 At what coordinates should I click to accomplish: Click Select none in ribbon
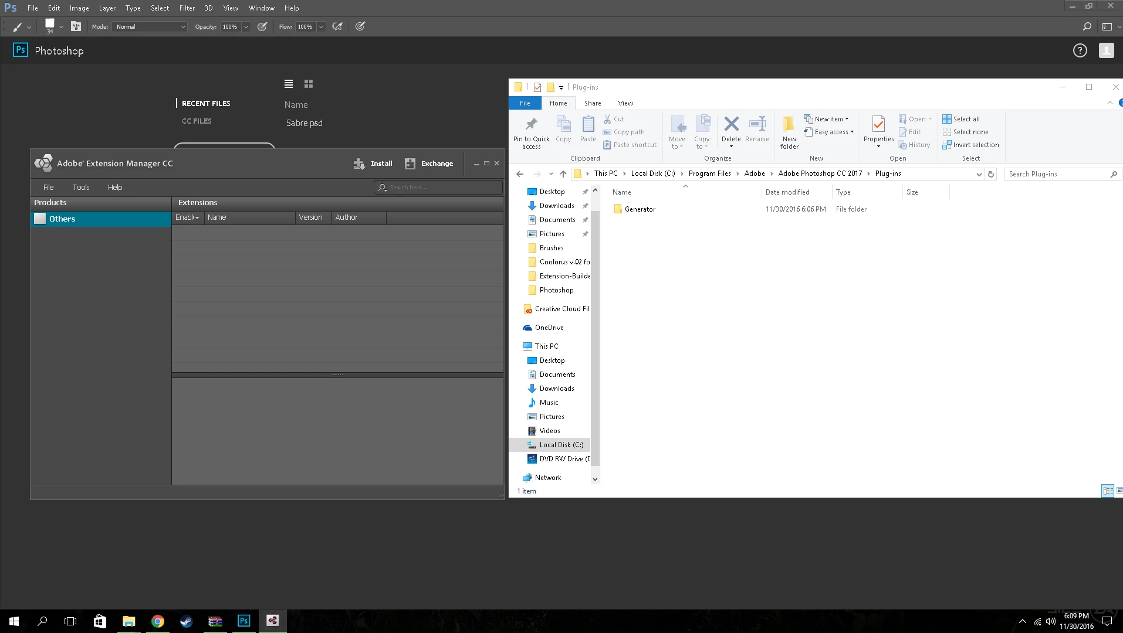(x=965, y=132)
